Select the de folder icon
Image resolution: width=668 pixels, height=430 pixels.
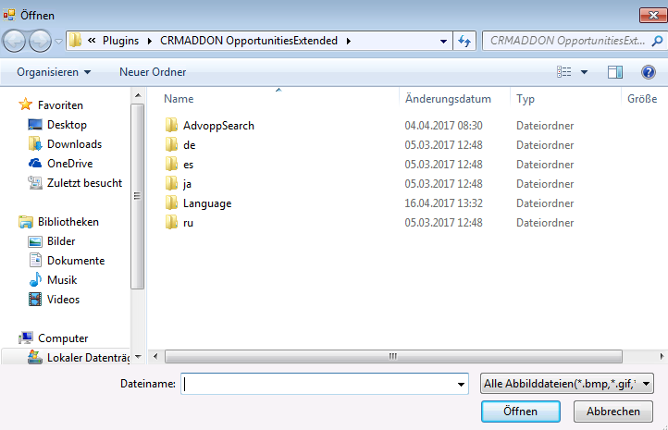pyautogui.click(x=171, y=145)
